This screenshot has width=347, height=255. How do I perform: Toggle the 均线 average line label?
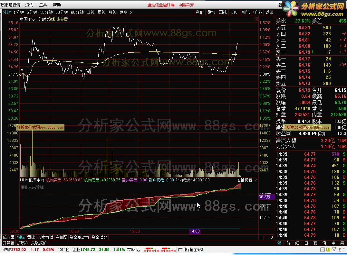[x=51, y=19]
